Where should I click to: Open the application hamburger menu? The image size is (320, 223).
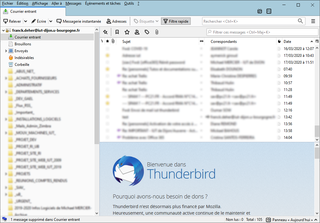pos(314,21)
